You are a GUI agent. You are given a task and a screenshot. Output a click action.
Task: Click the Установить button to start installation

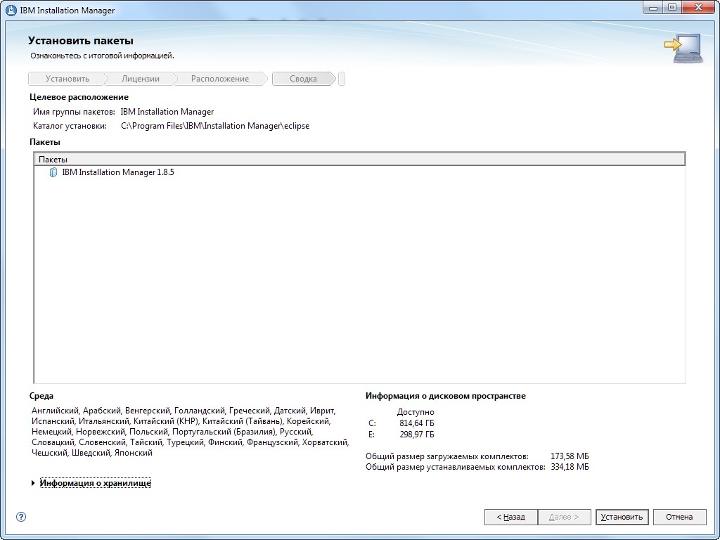[x=622, y=517]
